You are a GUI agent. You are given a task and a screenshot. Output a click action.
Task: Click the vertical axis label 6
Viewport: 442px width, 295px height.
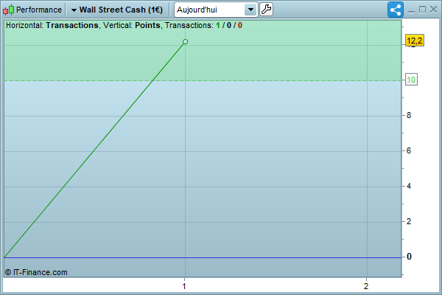409,150
